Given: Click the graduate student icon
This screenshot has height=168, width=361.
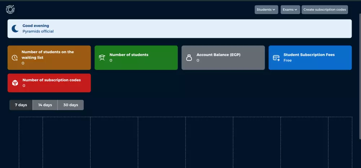Looking at the screenshot, I should tap(102, 58).
